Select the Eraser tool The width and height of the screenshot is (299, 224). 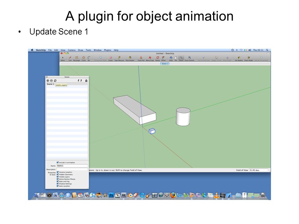pos(111,58)
